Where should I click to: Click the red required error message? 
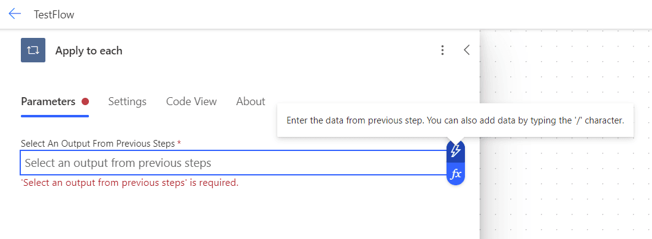[130, 183]
